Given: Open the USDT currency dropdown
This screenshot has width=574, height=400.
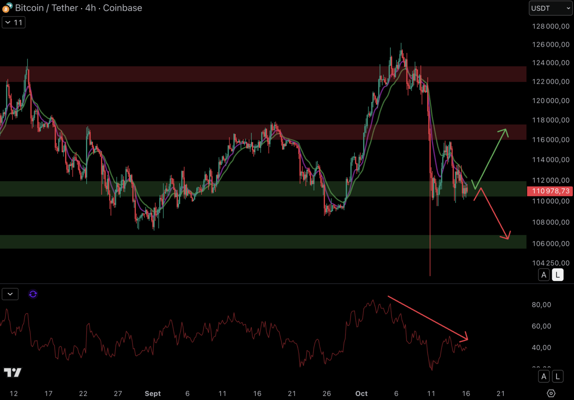Looking at the screenshot, I should (550, 8).
